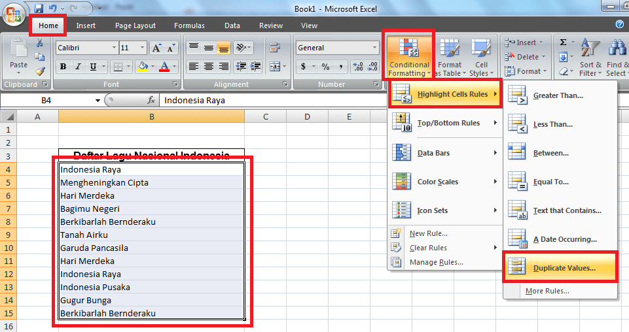Viewport: 629px width, 332px height.
Task: Select cell containing Garuda Pancasila
Action: click(151, 248)
